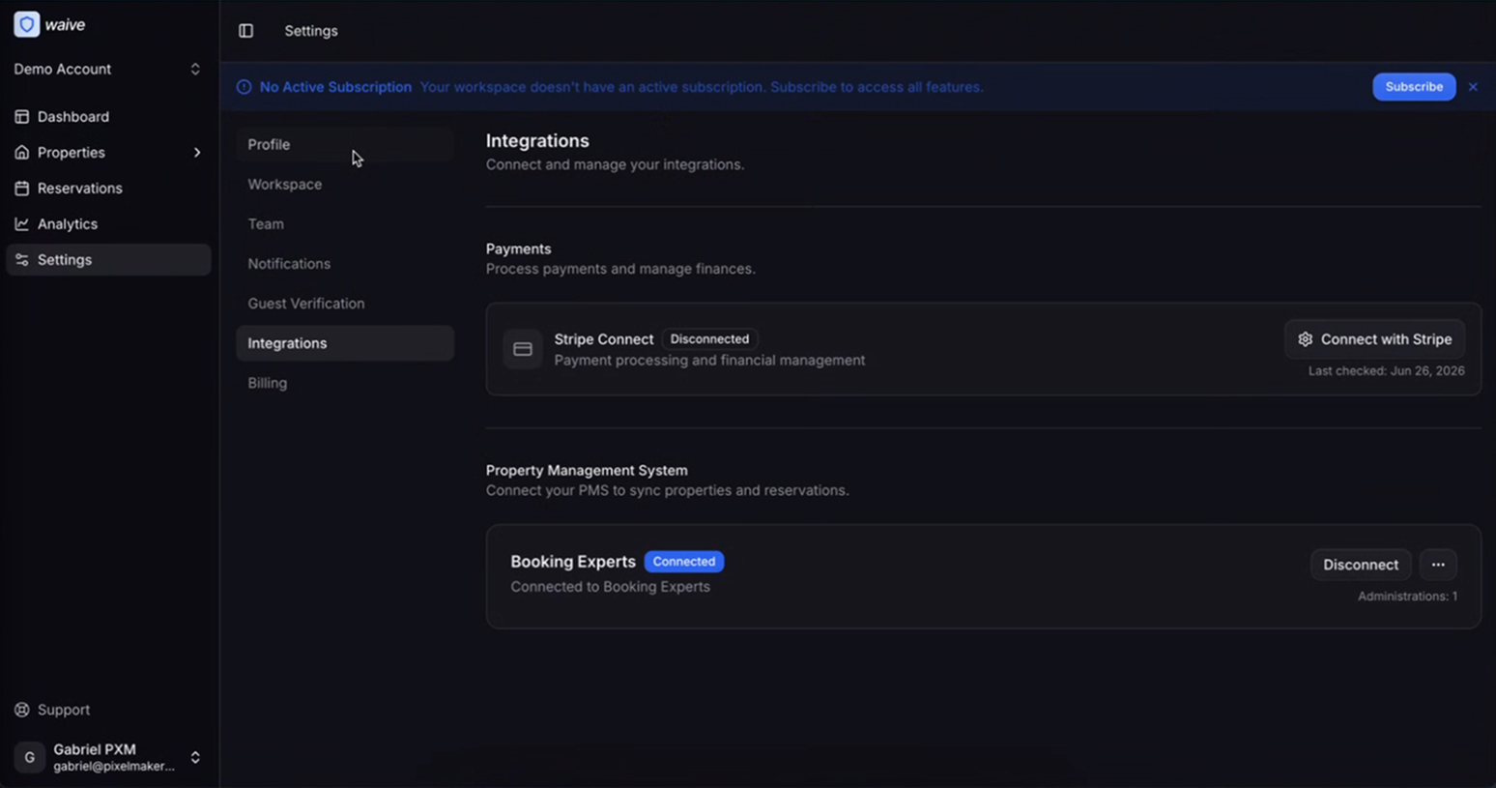This screenshot has height=788, width=1496.
Task: Disconnect Booking Experts integration
Action: (x=1361, y=565)
